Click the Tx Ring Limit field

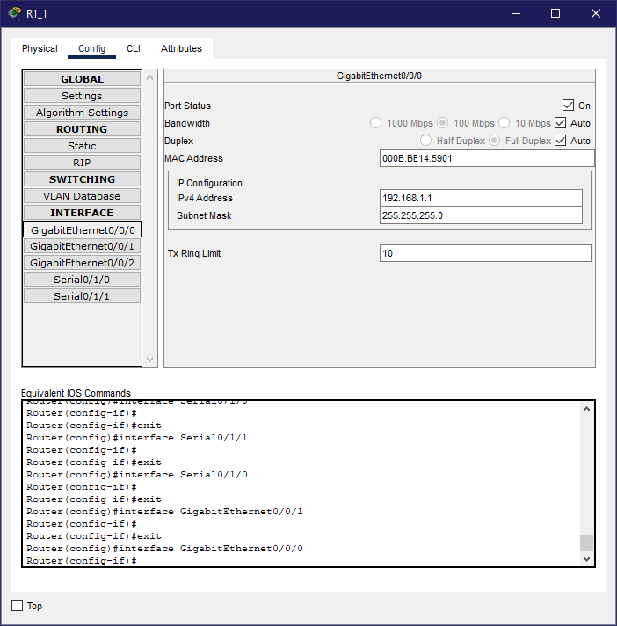[x=485, y=253]
